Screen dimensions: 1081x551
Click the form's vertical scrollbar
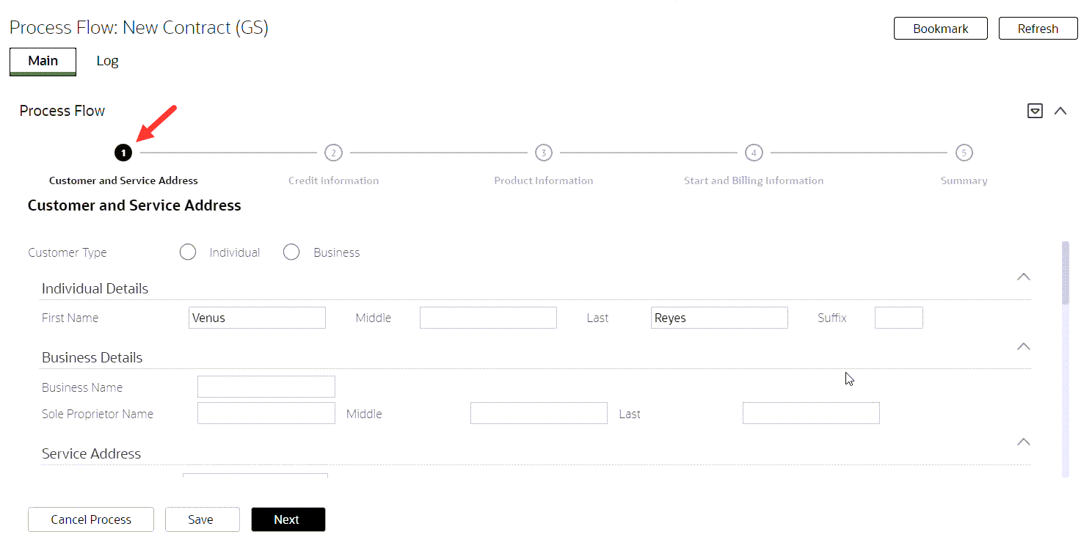pos(1066,360)
